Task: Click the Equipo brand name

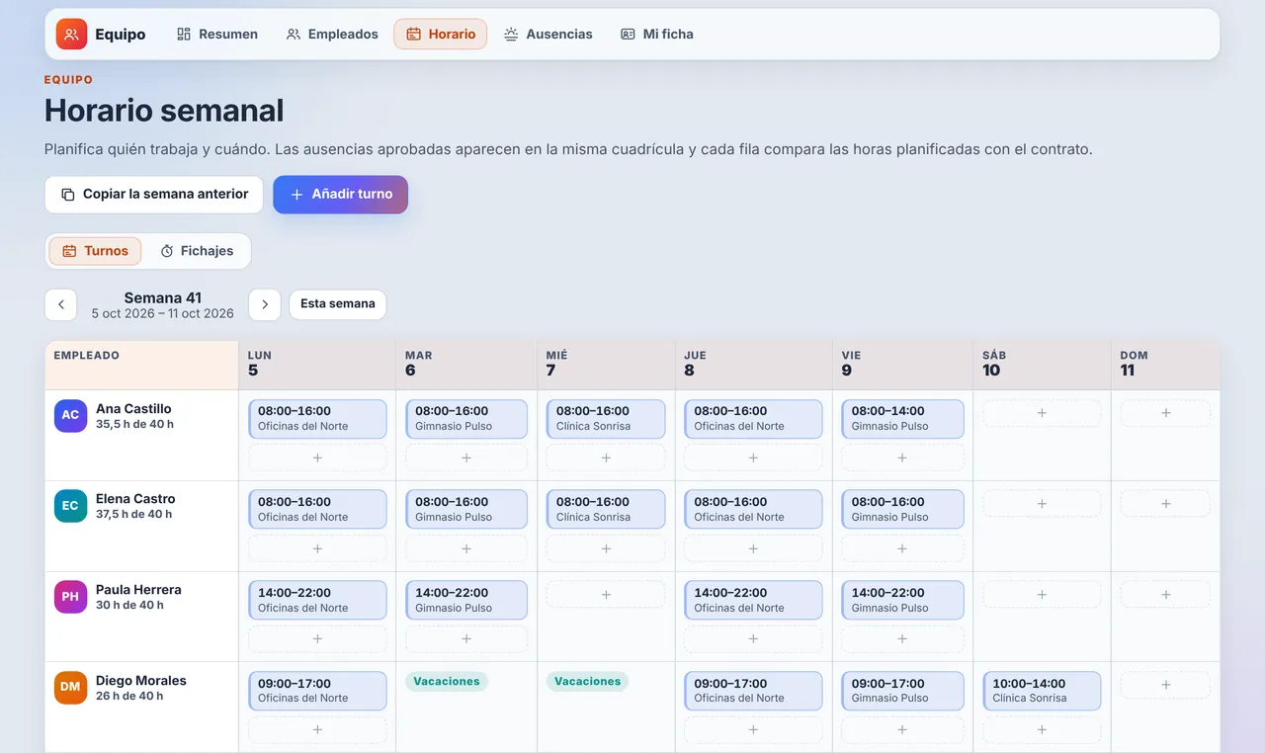Action: pyautogui.click(x=121, y=35)
